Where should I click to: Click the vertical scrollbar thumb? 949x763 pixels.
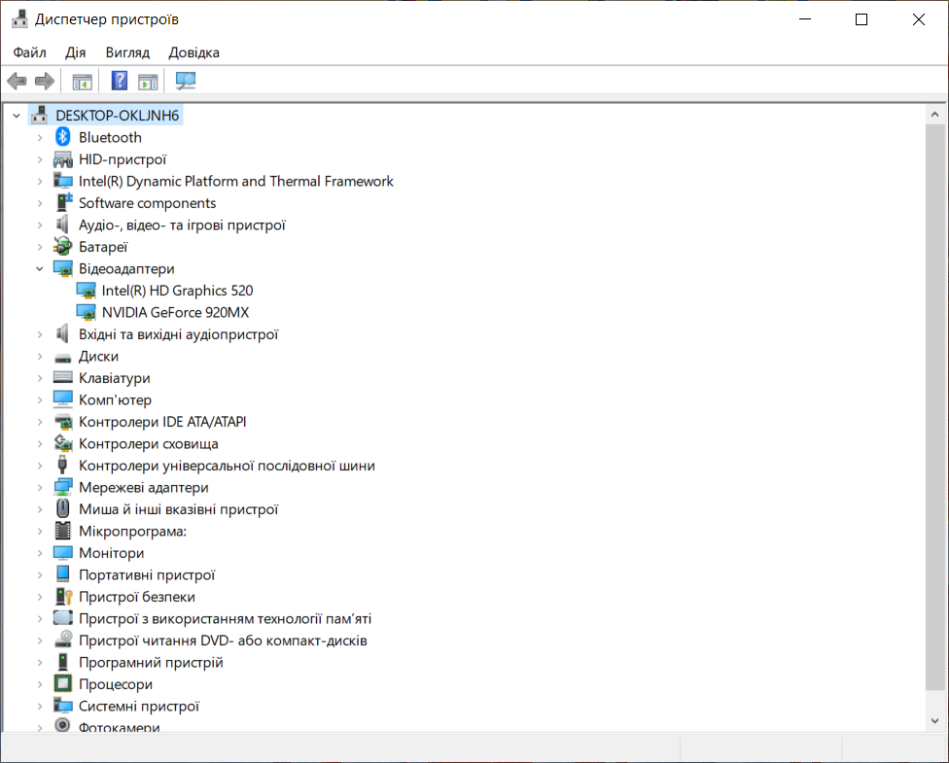click(x=935, y=406)
